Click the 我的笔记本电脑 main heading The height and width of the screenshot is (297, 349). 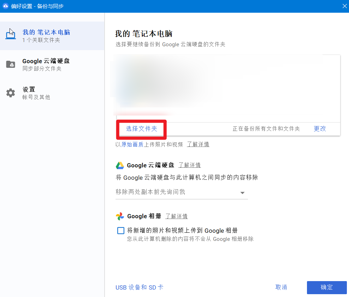click(x=144, y=34)
